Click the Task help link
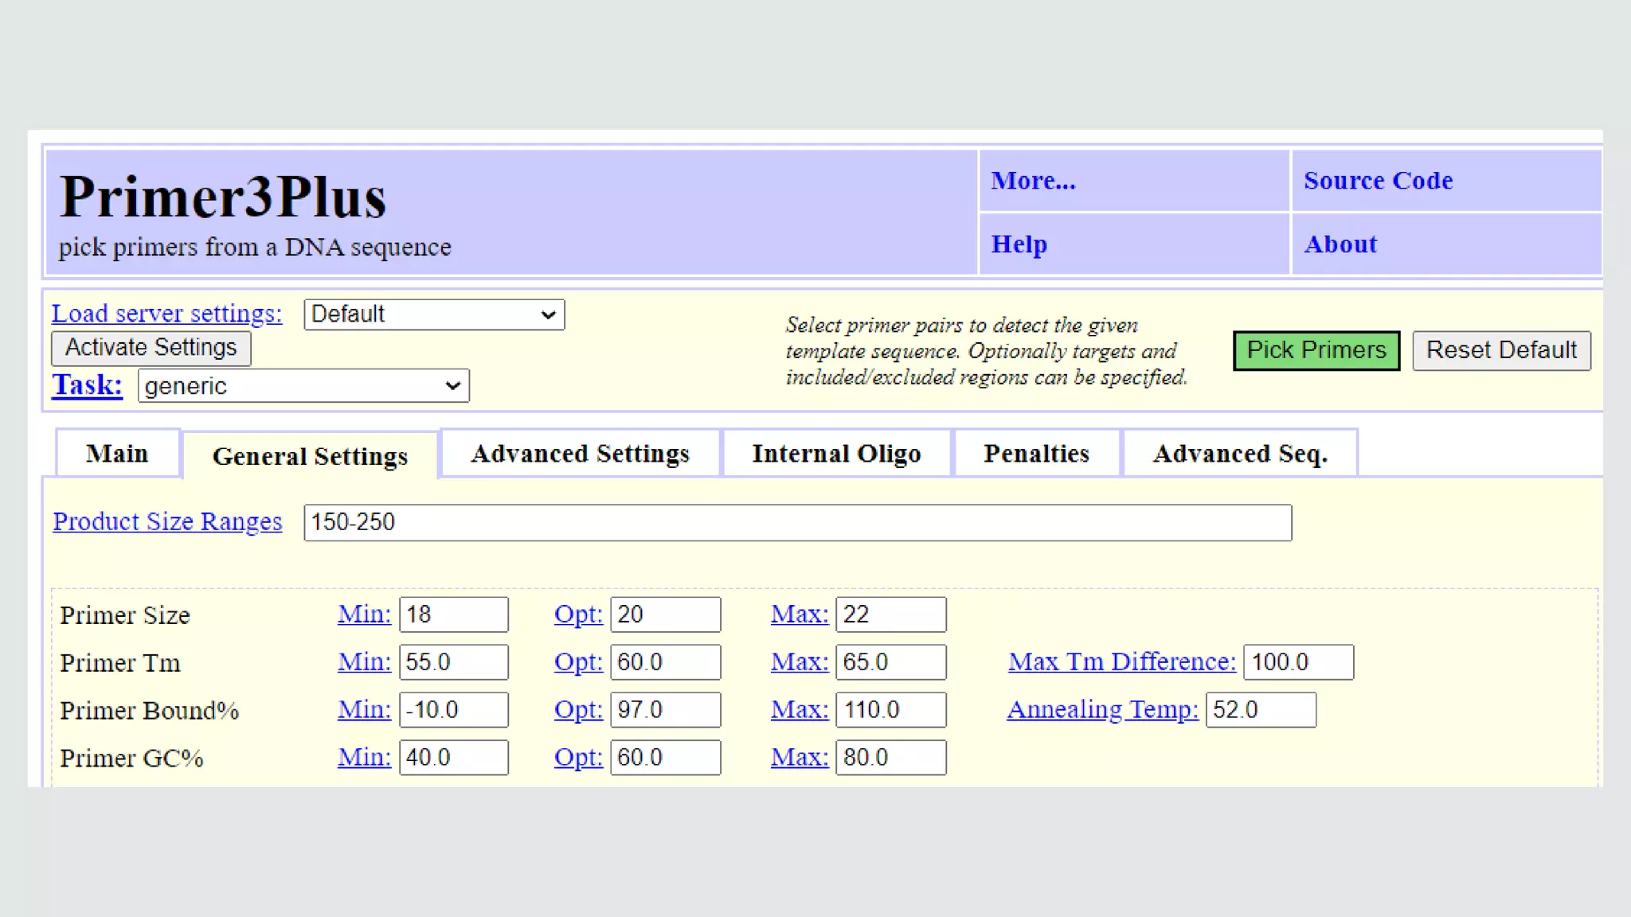This screenshot has height=917, width=1631. tap(87, 385)
